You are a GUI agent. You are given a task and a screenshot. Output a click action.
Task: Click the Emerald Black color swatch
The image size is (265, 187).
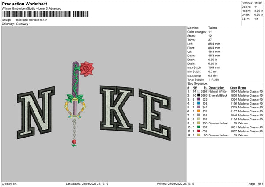[199, 95]
